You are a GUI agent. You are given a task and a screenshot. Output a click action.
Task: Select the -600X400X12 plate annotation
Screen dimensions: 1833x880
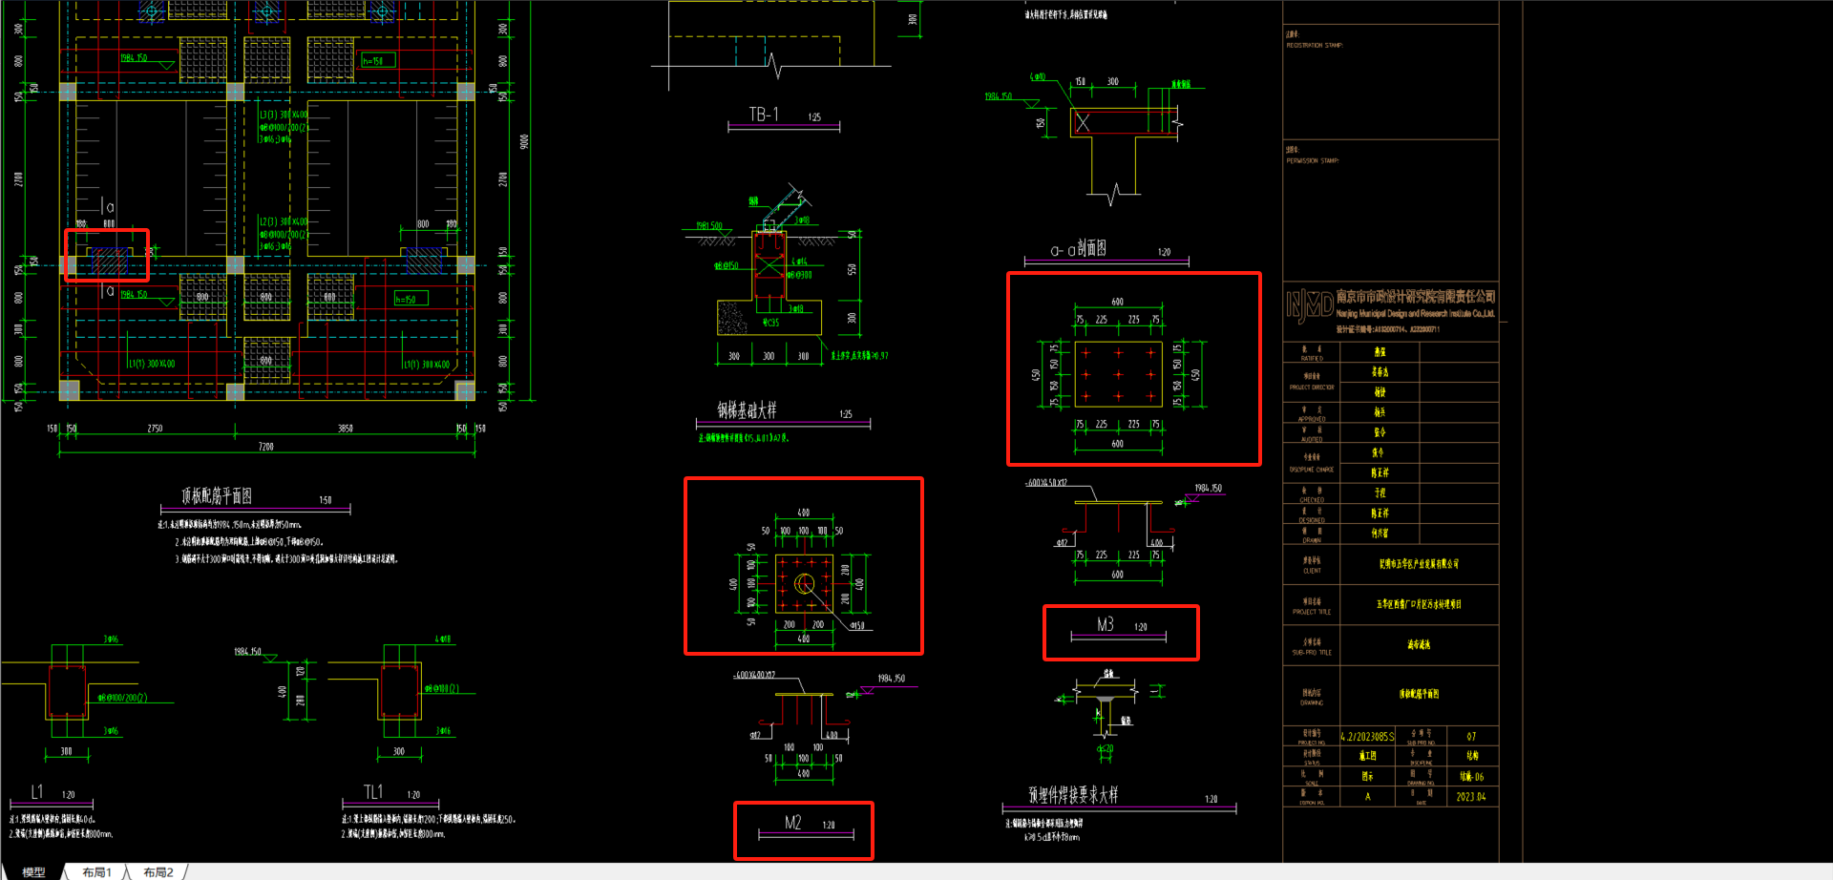coord(754,675)
